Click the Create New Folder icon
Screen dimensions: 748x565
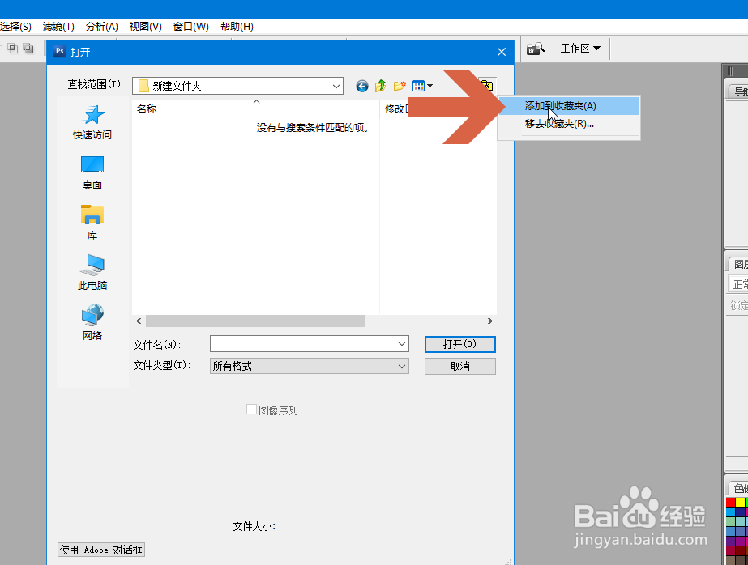399,86
